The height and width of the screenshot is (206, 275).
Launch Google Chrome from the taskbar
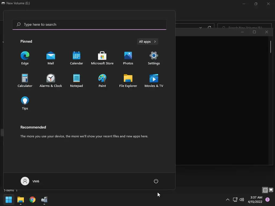pos(32,200)
